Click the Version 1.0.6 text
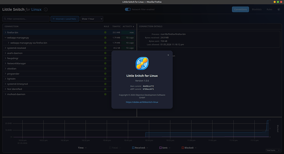The width and height of the screenshot is (284, 154). click(x=142, y=81)
